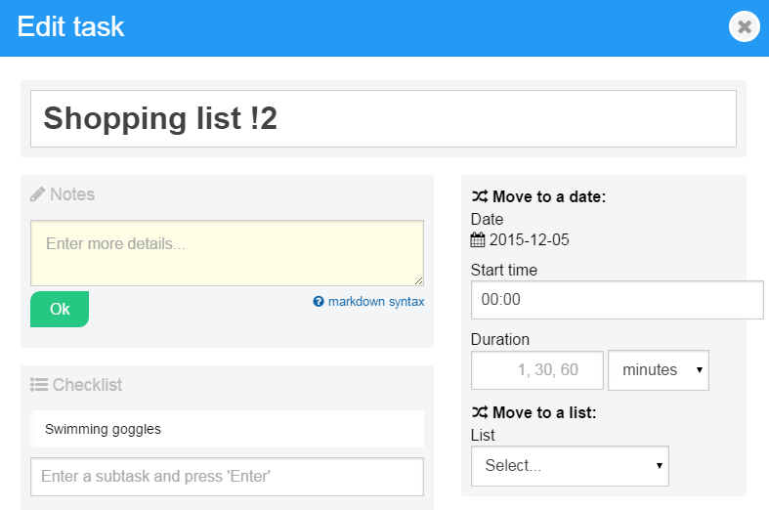Image resolution: width=769 pixels, height=510 pixels.
Task: Click shuffle icon next to Move to a date
Action: [x=480, y=197]
